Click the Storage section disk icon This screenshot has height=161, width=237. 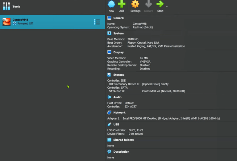pyautogui.click(x=109, y=75)
